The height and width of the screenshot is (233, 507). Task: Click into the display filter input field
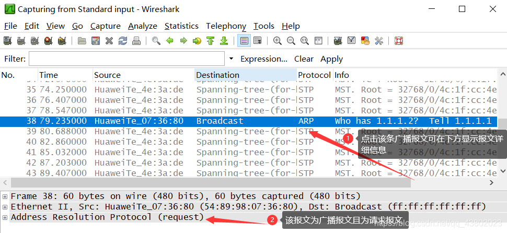pos(126,59)
